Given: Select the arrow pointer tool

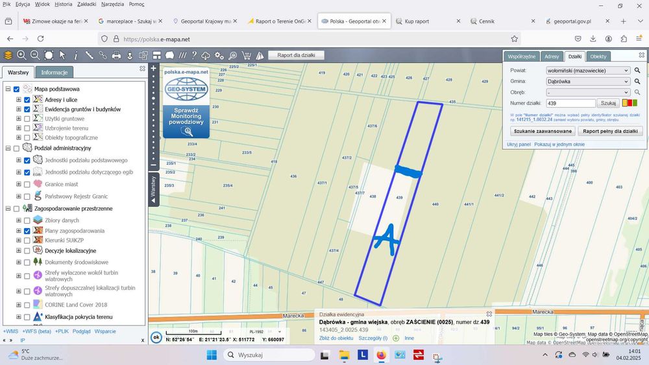Looking at the screenshot, I should coord(62,55).
